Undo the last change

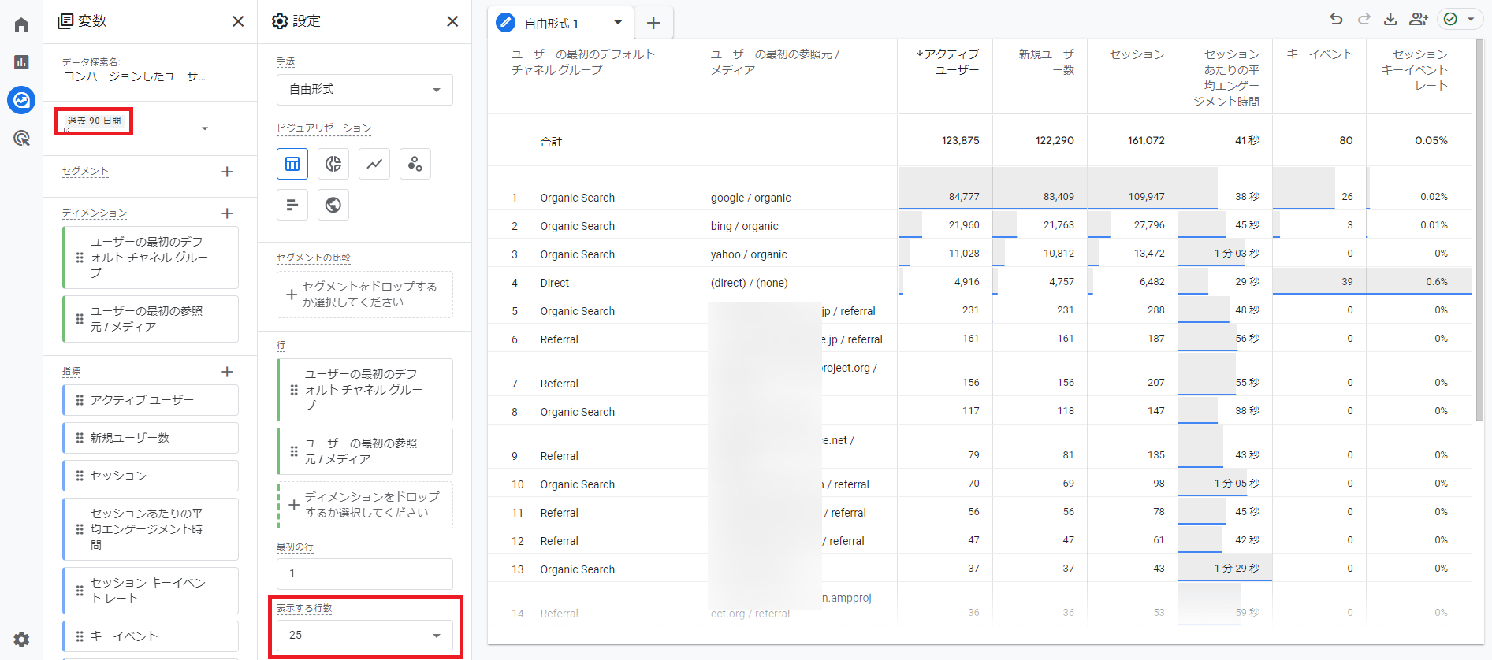[1336, 20]
